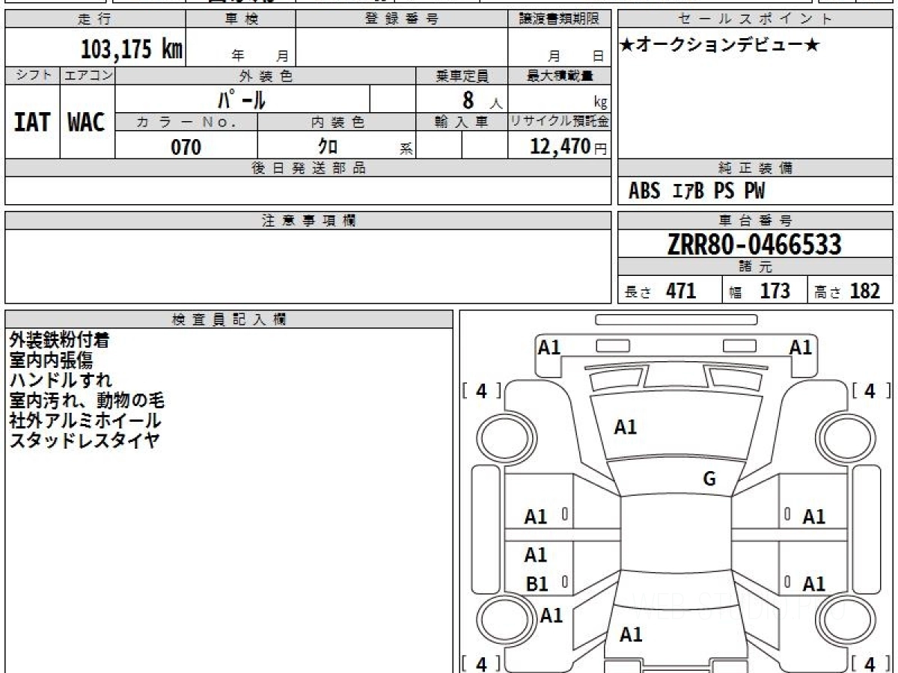Select the スタッドレスタイヤ inspector note

pyautogui.click(x=85, y=441)
